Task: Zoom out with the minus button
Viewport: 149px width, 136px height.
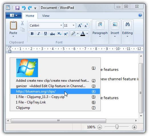Action: coord(100,127)
